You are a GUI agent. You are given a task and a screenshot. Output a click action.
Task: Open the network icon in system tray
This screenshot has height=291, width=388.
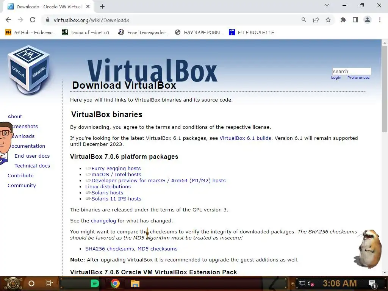[302, 283]
